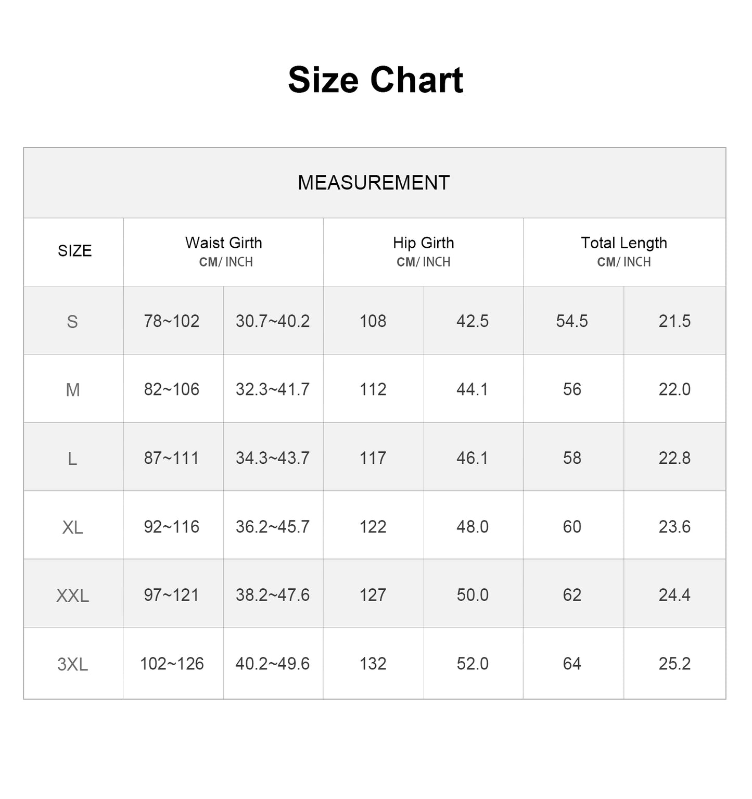Select the 3XL size row label
This screenshot has width=752, height=799.
[72, 664]
